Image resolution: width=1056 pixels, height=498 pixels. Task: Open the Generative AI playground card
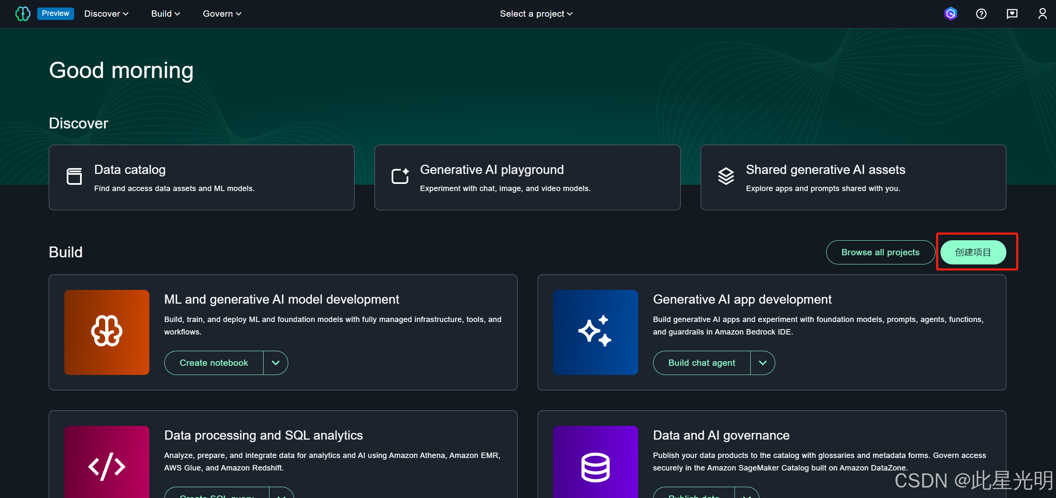[527, 177]
